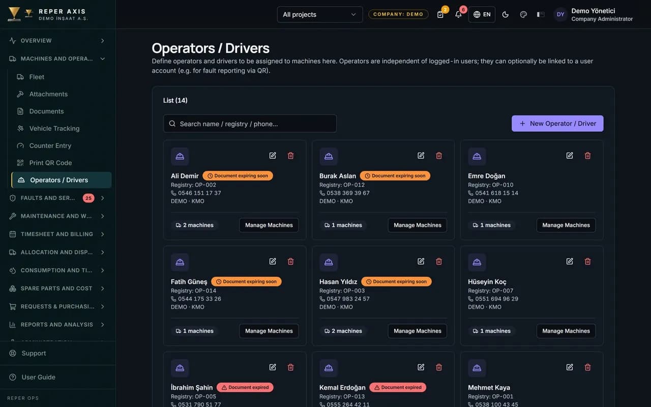Open the tasks clipboard icon with badge 2
The image size is (651, 407).
pos(440,14)
